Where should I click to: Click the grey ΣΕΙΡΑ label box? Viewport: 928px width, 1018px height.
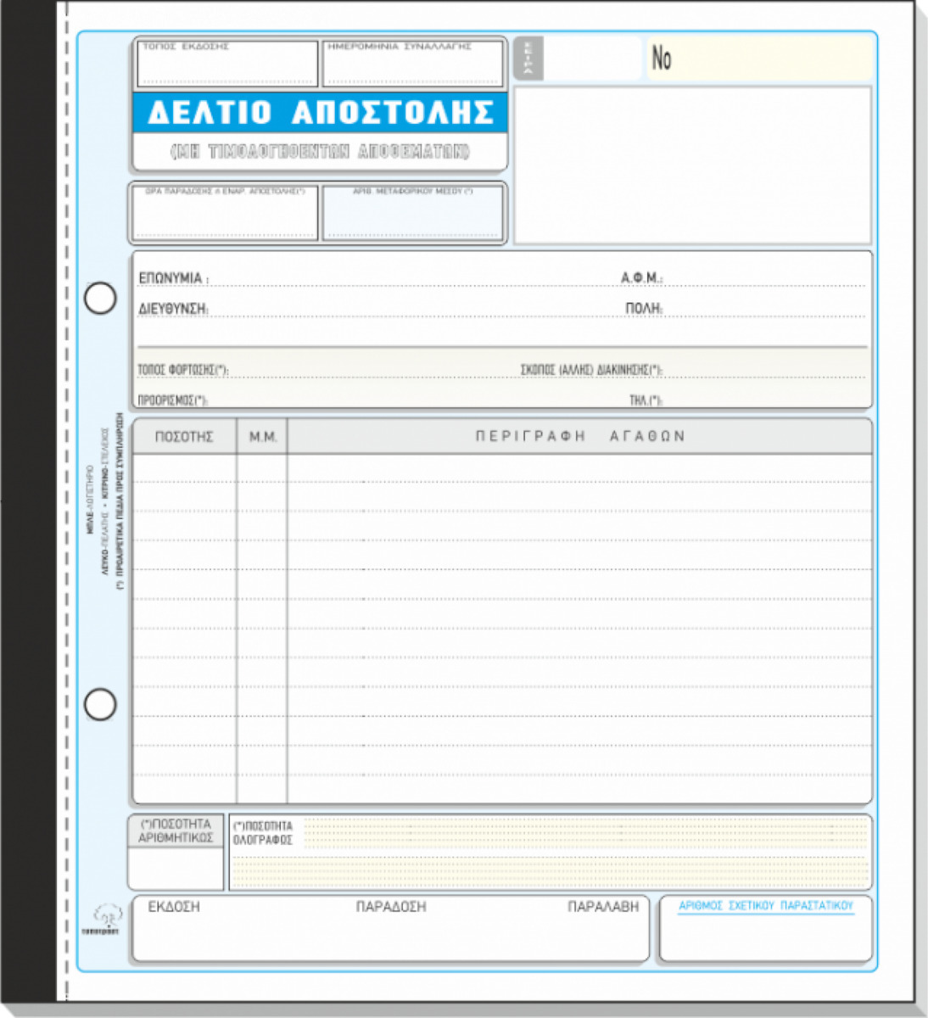coord(528,59)
